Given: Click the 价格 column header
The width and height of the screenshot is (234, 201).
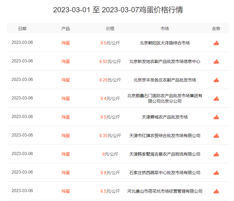Looking at the screenshot, I should click(x=110, y=29).
